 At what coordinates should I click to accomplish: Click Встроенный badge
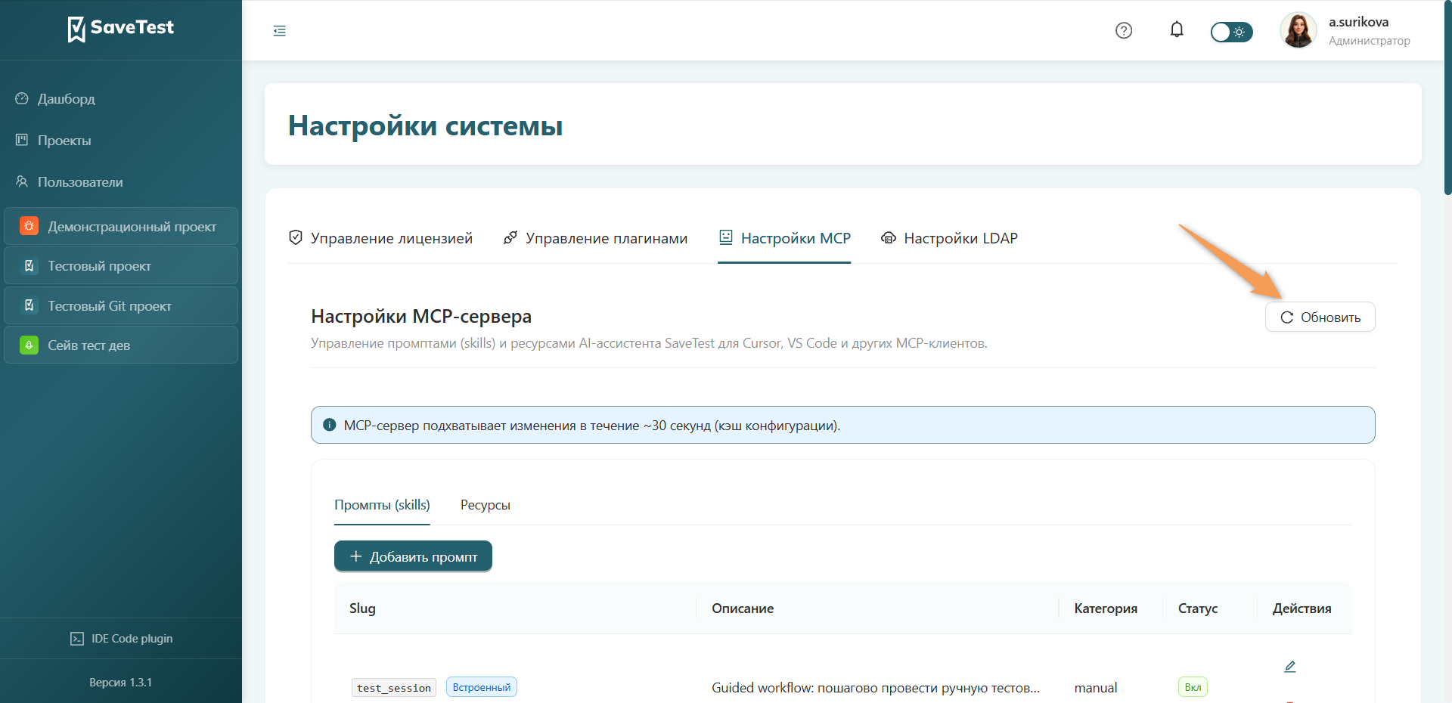[x=482, y=687]
